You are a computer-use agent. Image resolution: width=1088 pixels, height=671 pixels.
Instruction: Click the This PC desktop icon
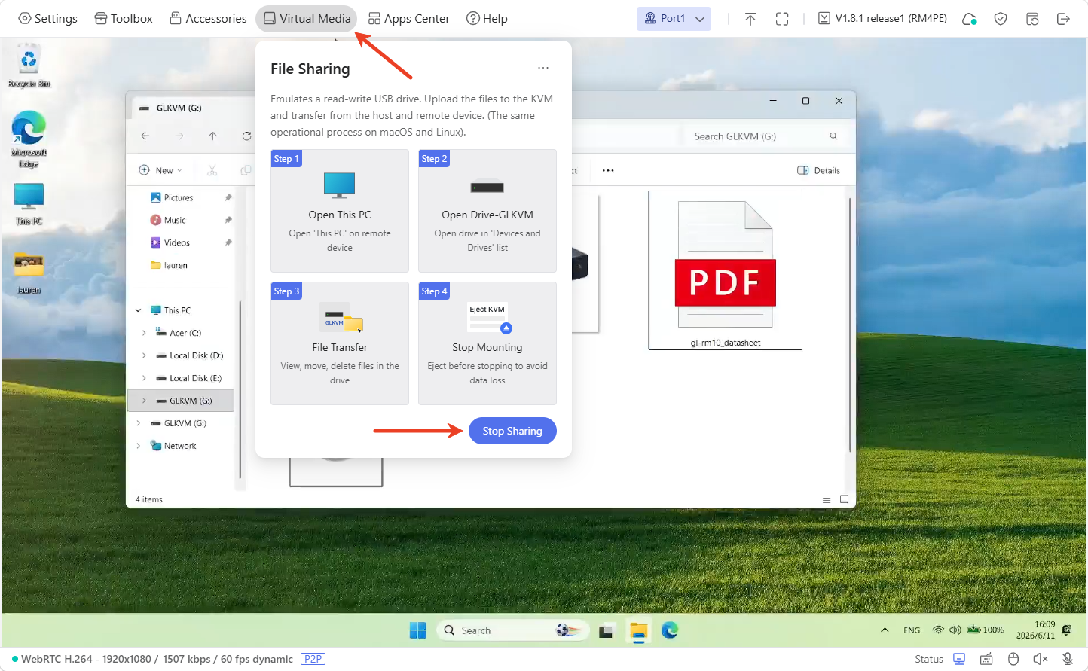point(29,204)
